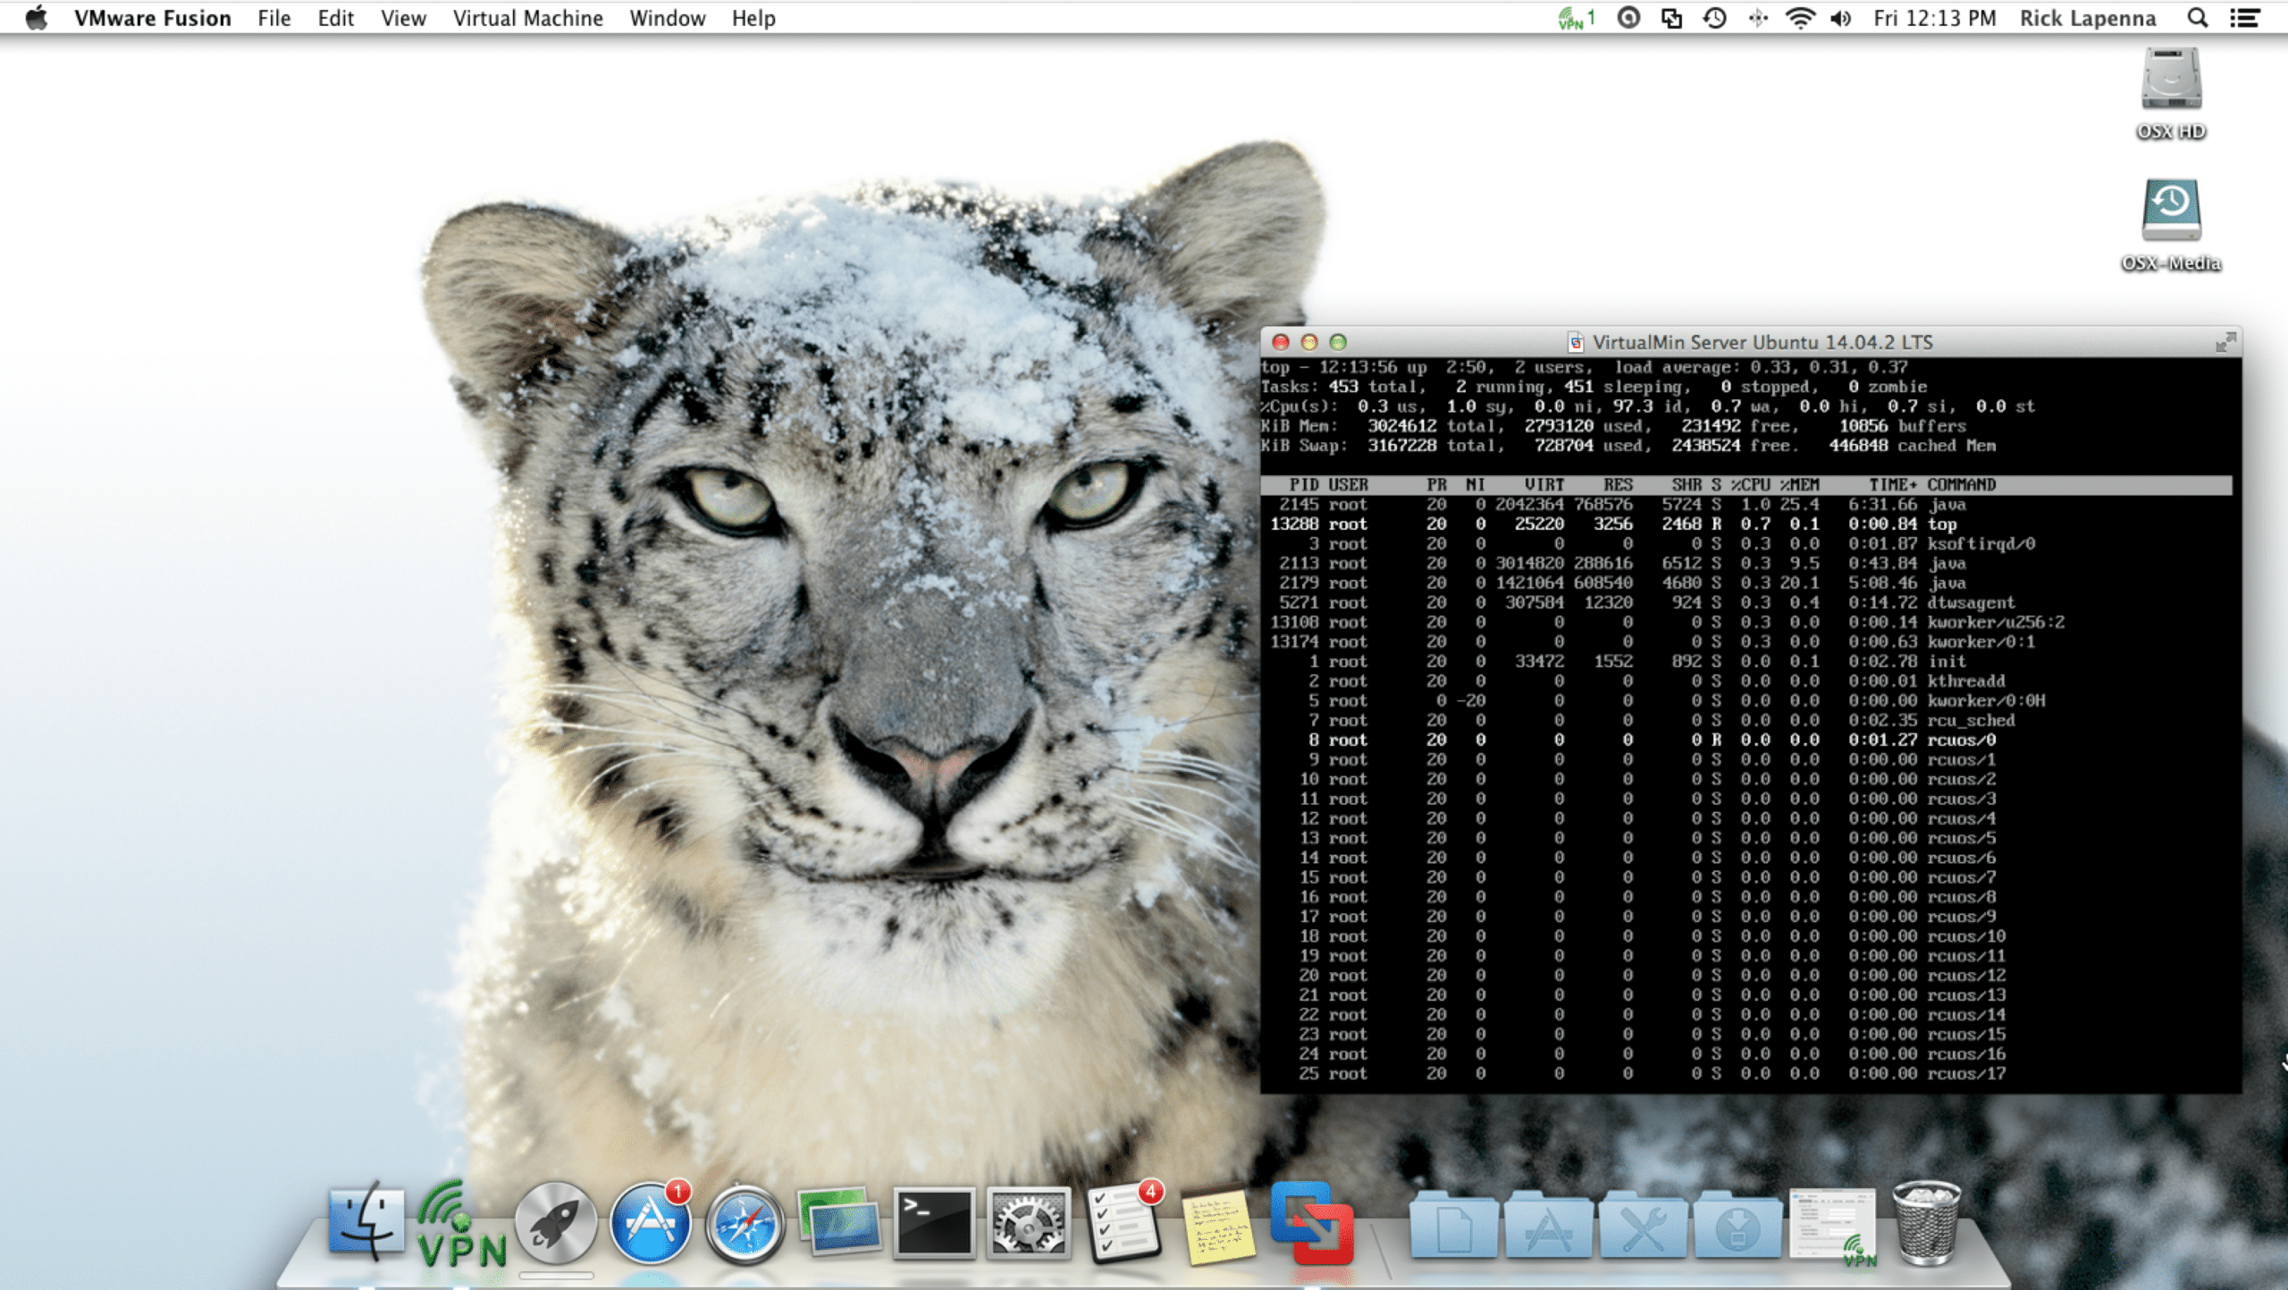Click the ksoftirqd/0 process row
The height and width of the screenshot is (1290, 2288).
click(x=1745, y=543)
